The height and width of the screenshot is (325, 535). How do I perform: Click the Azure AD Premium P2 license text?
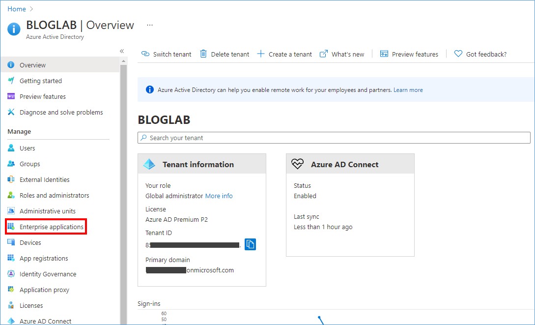click(176, 219)
